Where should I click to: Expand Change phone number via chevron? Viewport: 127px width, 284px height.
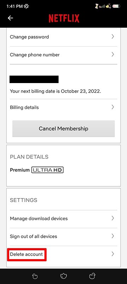pos(113,54)
